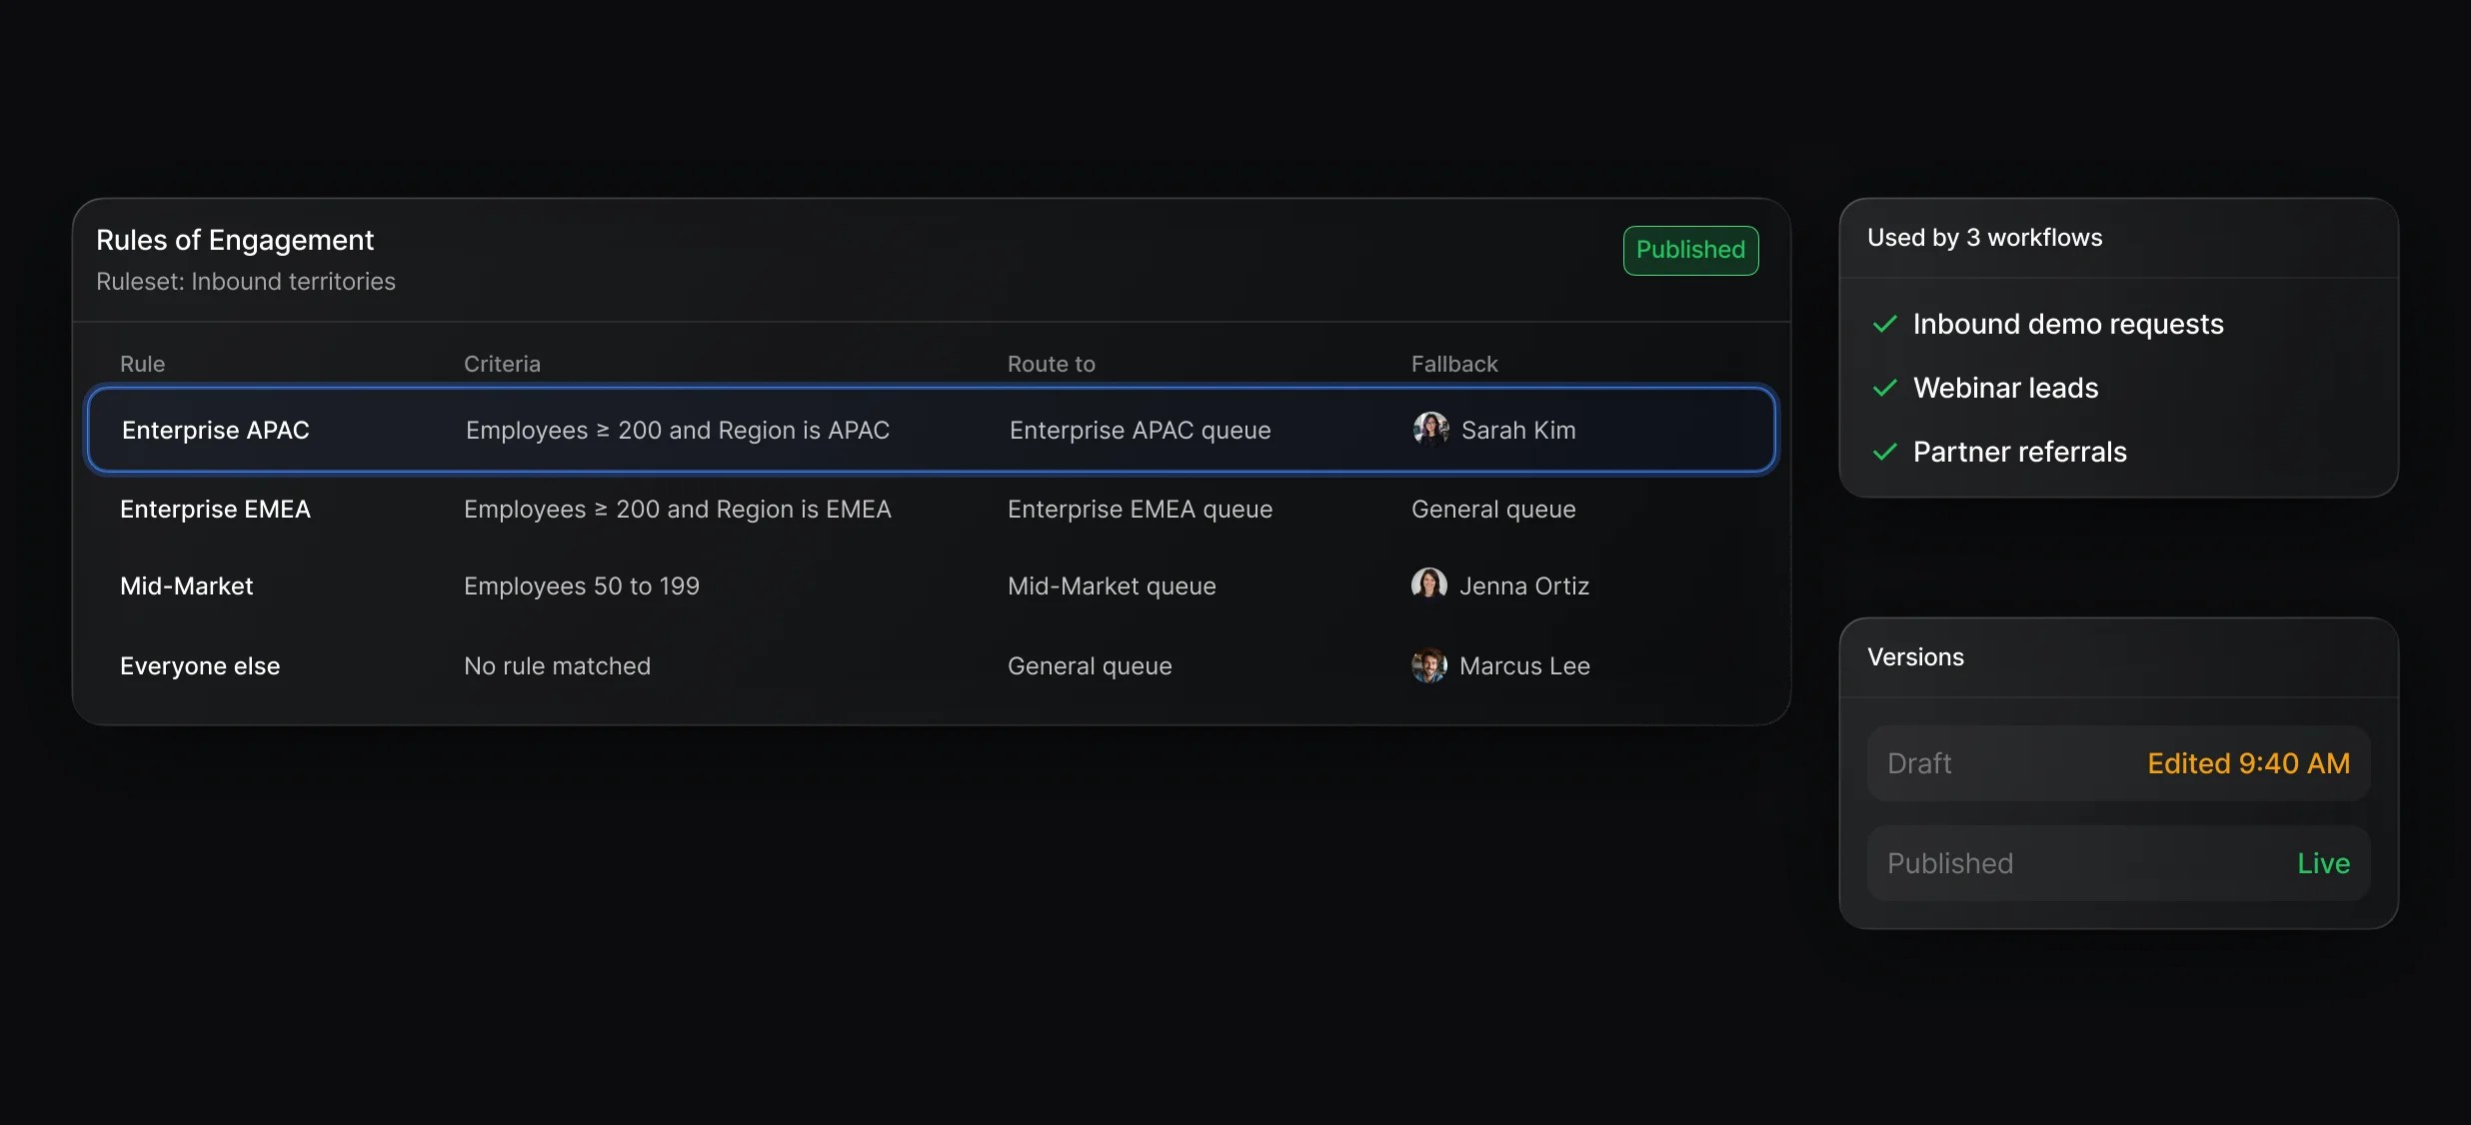Click the green Published status badge
The height and width of the screenshot is (1125, 2471).
tap(1690, 250)
